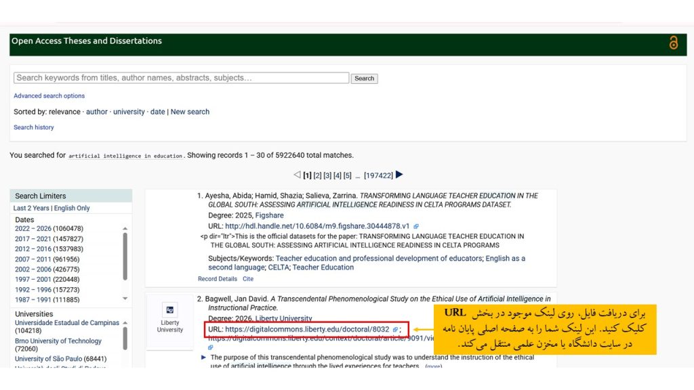This screenshot has height=390, width=694.
Task: Jump to results page 3
Action: tap(327, 175)
